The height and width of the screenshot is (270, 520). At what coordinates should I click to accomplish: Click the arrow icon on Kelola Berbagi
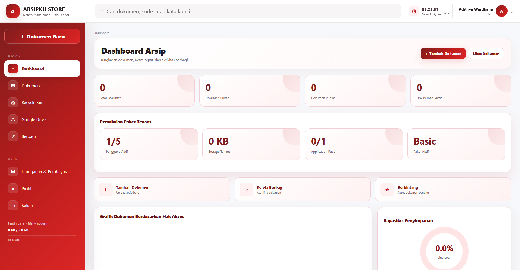click(x=246, y=190)
